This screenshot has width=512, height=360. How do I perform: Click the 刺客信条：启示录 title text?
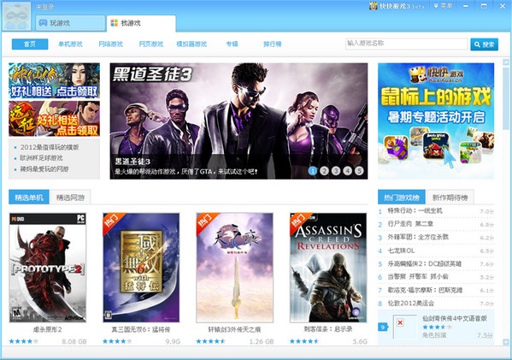(328, 329)
